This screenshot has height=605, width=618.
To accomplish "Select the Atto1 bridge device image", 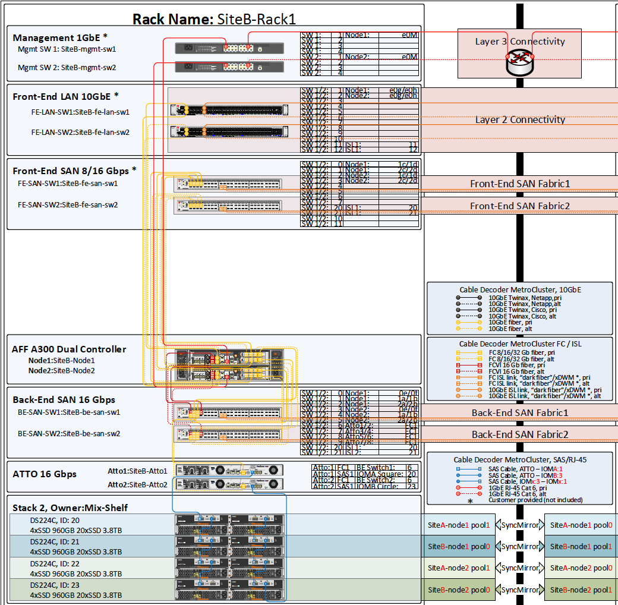I will point(229,470).
